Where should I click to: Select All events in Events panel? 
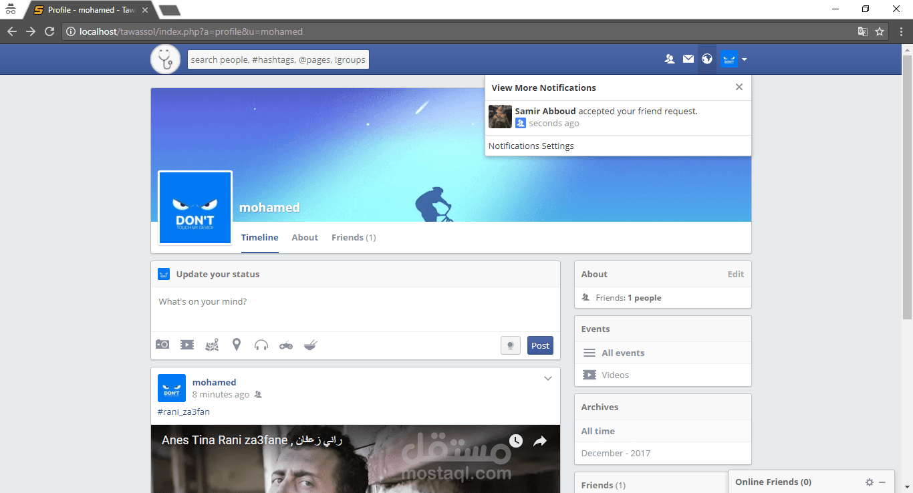623,353
